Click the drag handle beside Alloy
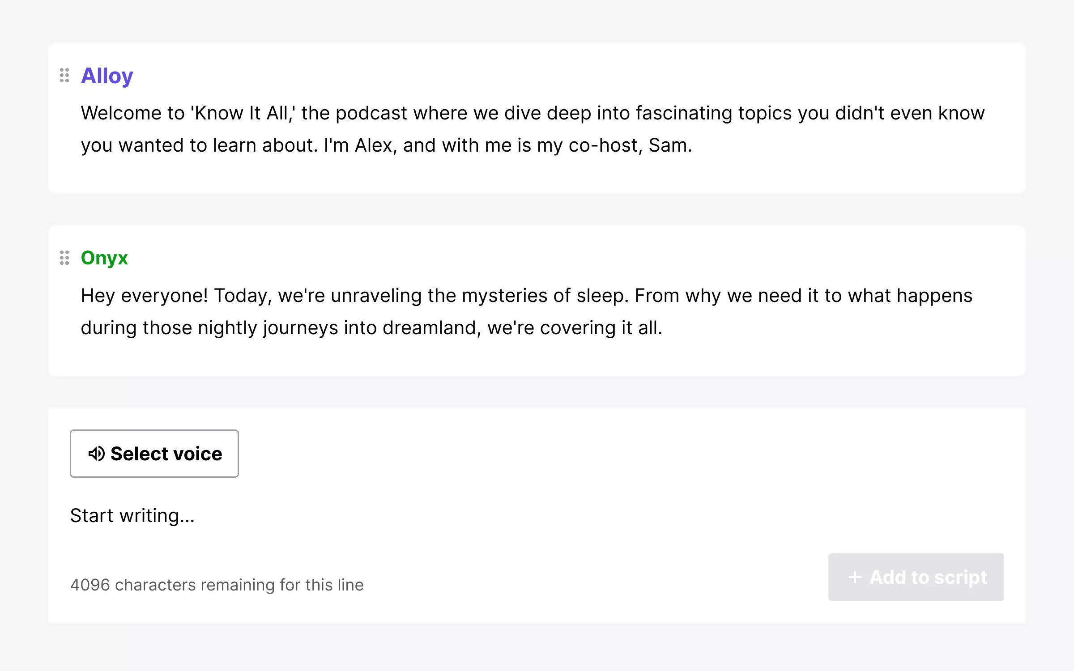 [x=64, y=75]
